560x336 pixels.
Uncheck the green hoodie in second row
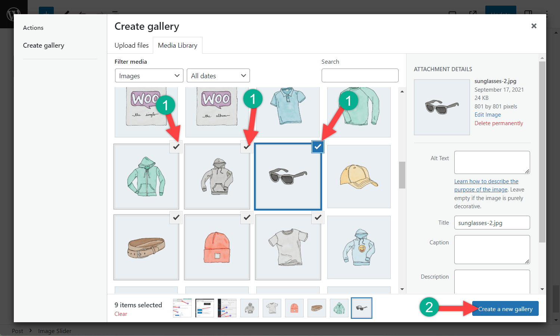(176, 146)
